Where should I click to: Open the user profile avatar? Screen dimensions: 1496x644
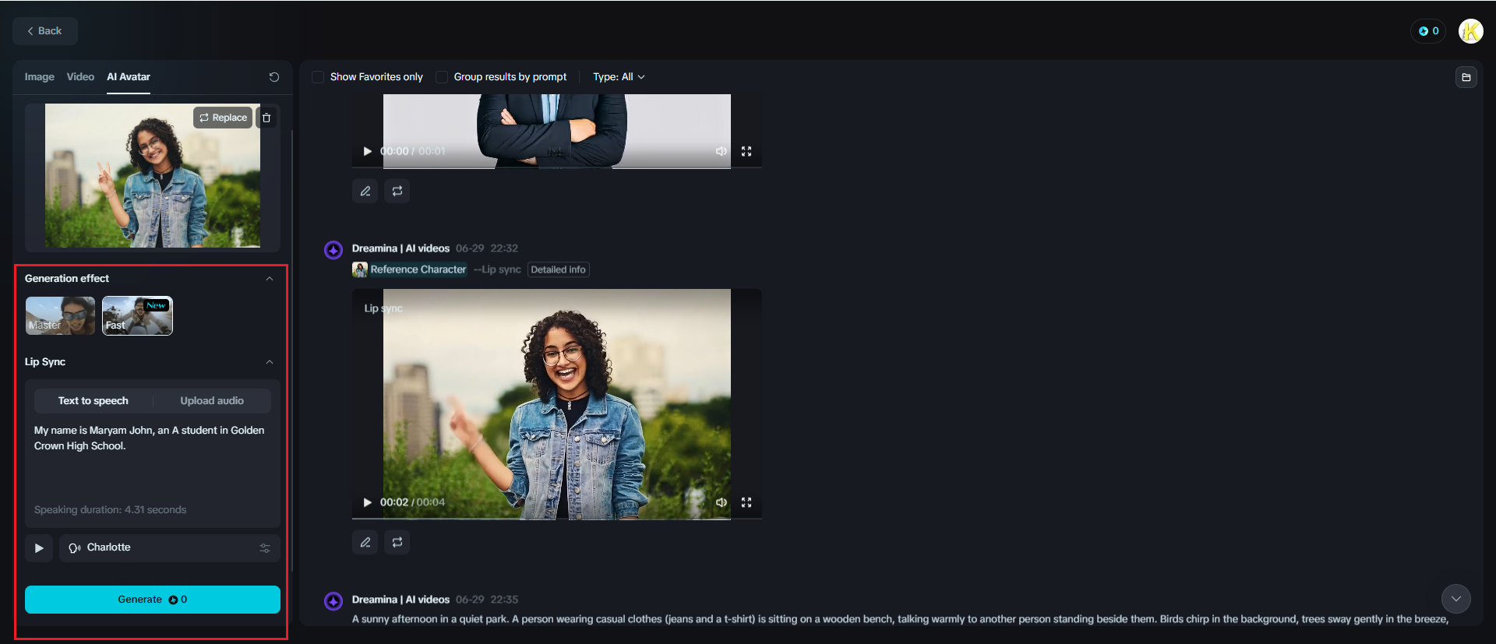1470,31
